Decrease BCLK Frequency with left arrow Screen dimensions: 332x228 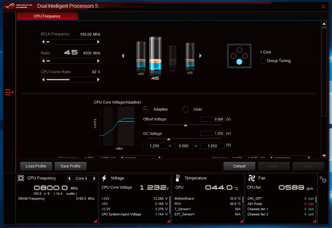[43, 42]
